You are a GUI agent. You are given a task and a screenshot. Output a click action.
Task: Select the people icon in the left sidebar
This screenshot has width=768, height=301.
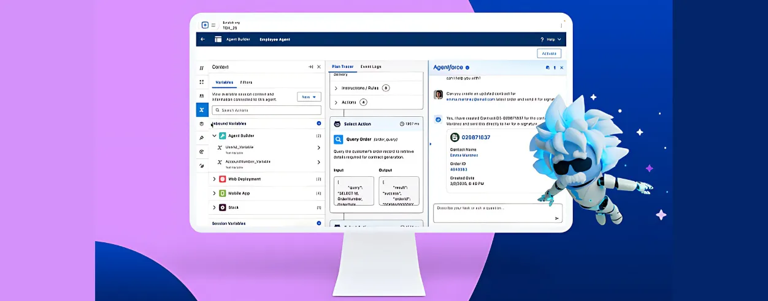click(202, 96)
